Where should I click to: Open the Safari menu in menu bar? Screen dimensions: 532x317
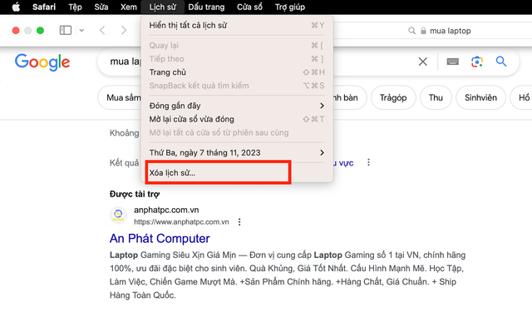44,7
